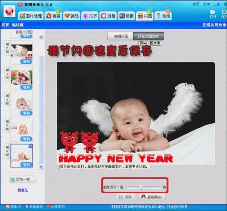Screen dimensions: 227x211
Task: Select the frame 6 thumbnail
Action: click(x=22, y=156)
